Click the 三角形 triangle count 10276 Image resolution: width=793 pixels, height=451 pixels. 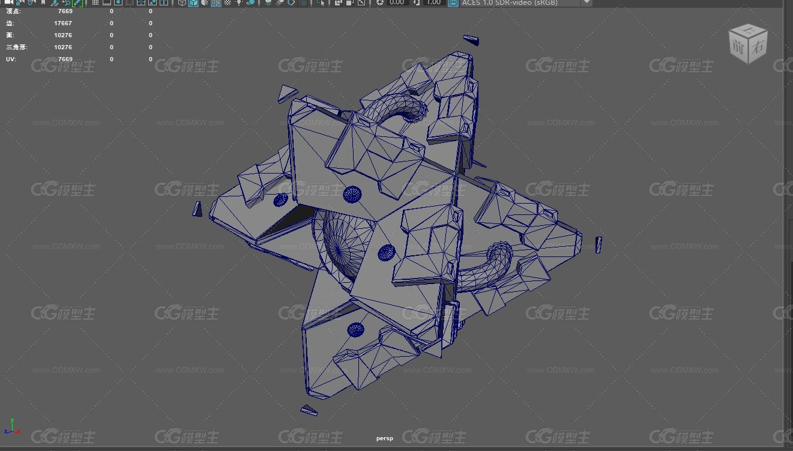click(x=63, y=47)
